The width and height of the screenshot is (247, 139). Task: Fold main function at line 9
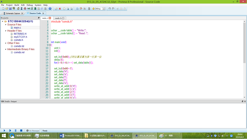point(50,45)
